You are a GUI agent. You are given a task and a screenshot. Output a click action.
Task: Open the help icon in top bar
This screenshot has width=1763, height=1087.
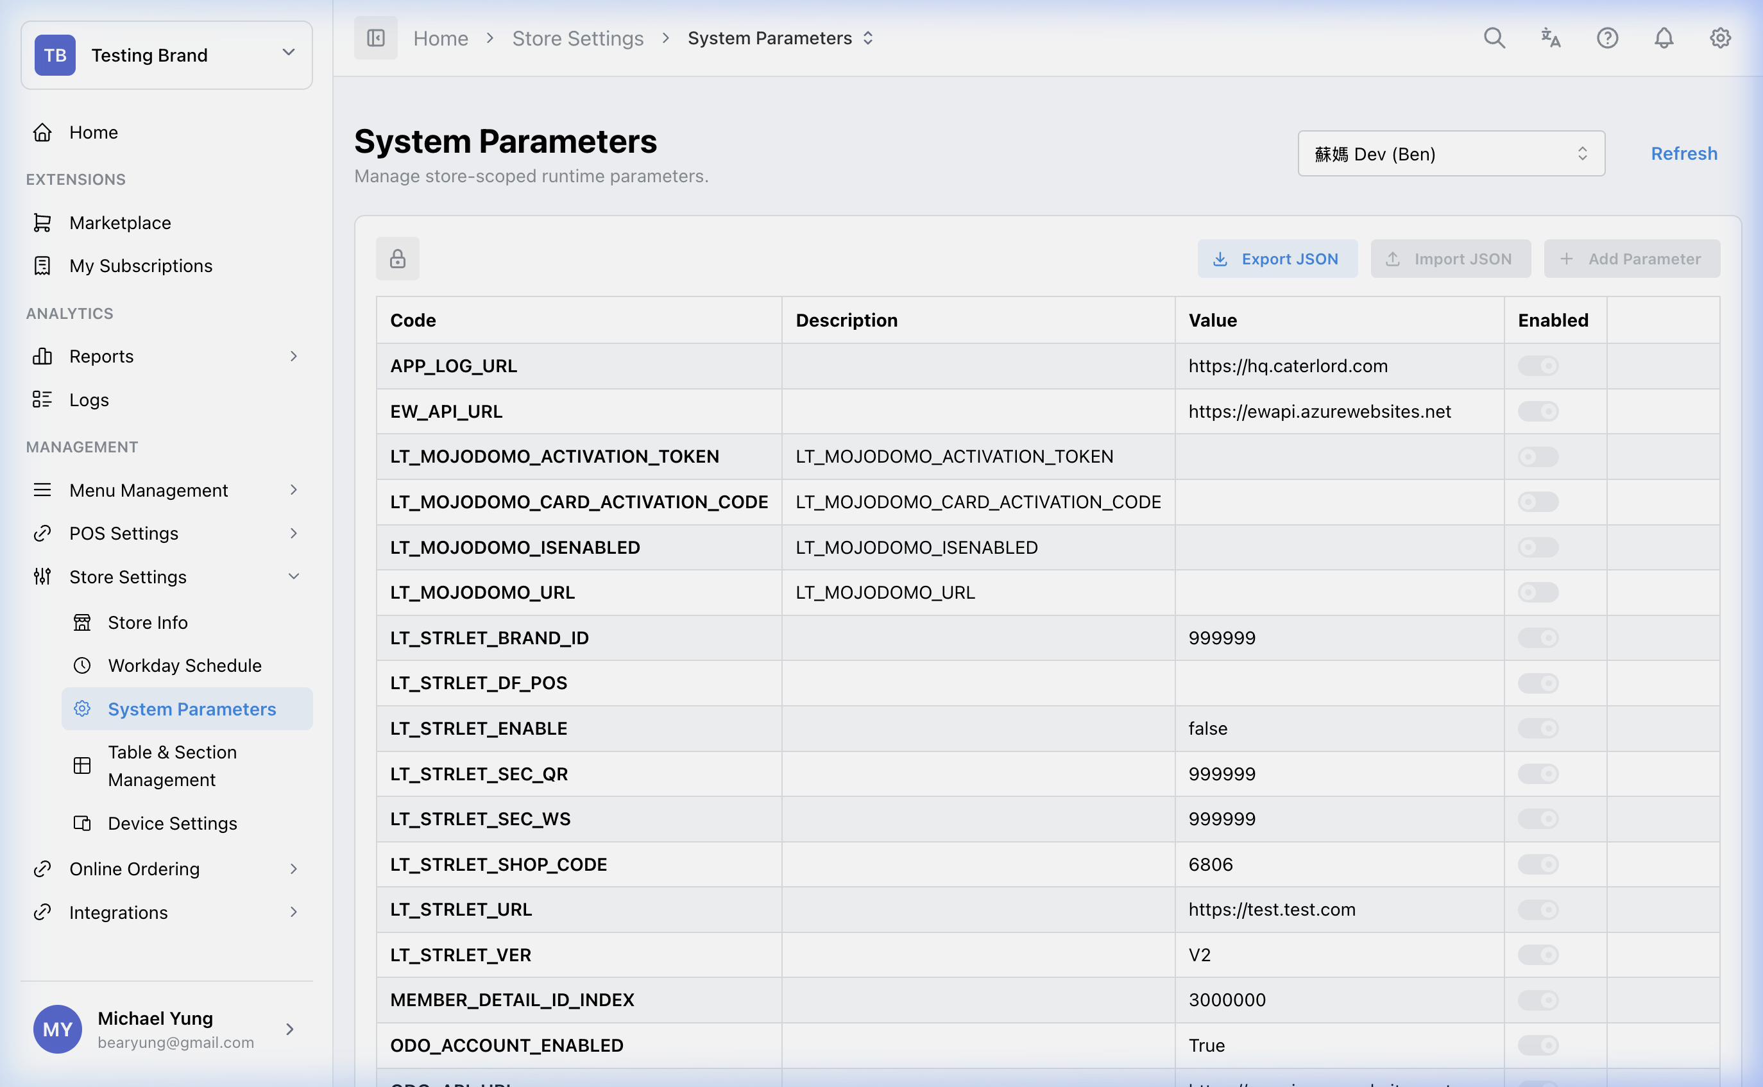pos(1607,38)
